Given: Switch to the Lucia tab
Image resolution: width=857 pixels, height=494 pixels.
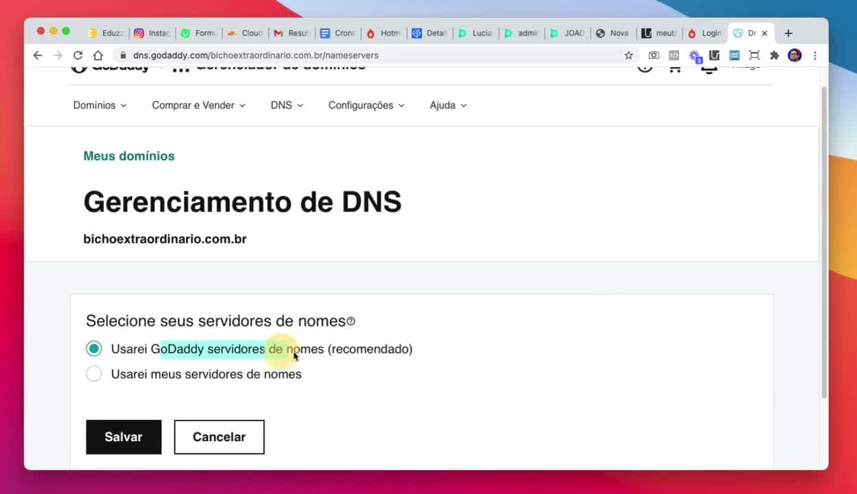Looking at the screenshot, I should click(477, 33).
